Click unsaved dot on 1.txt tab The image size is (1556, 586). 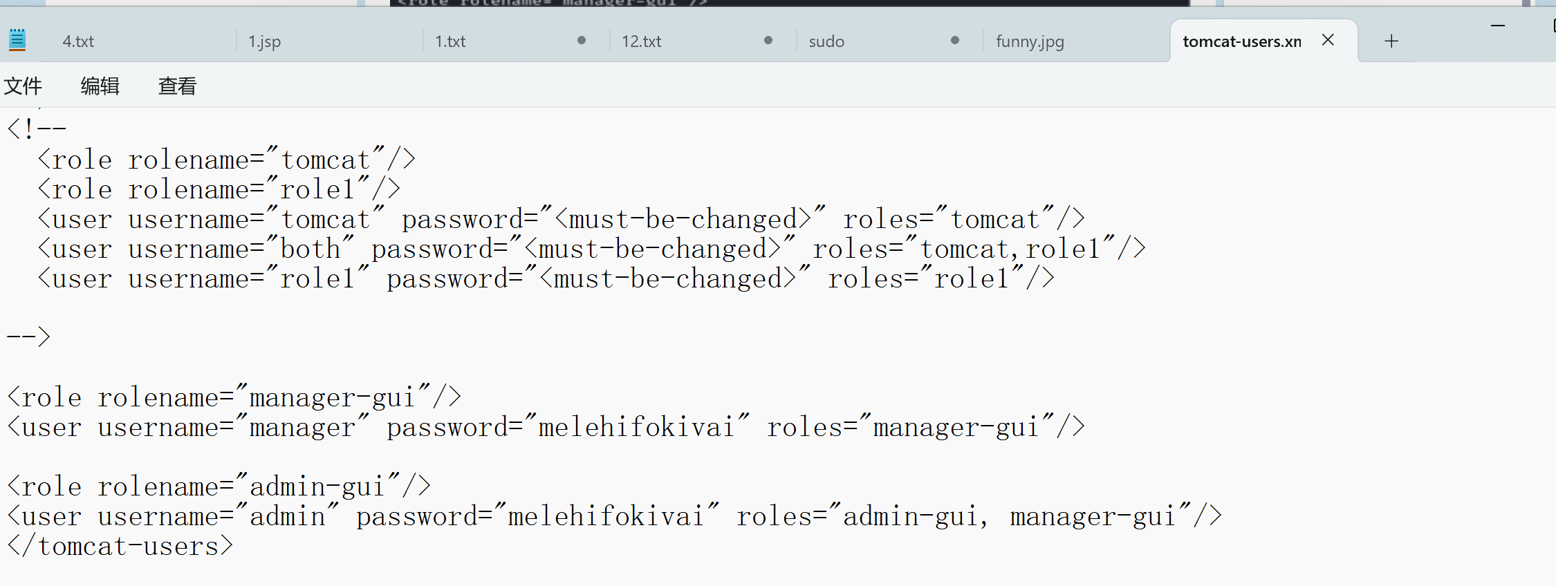coord(582,40)
